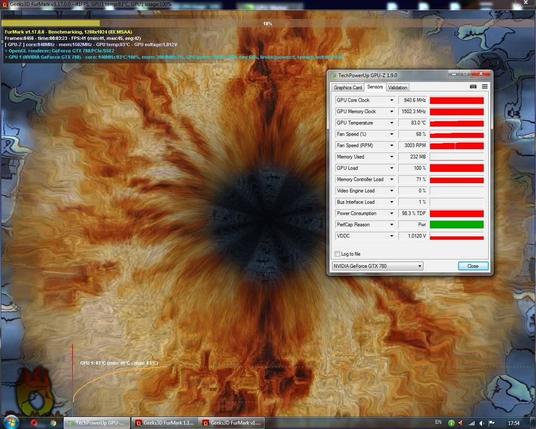Click FurMark GPU 1 temperature graph label
This screenshot has height=429, width=536.
[x=119, y=363]
